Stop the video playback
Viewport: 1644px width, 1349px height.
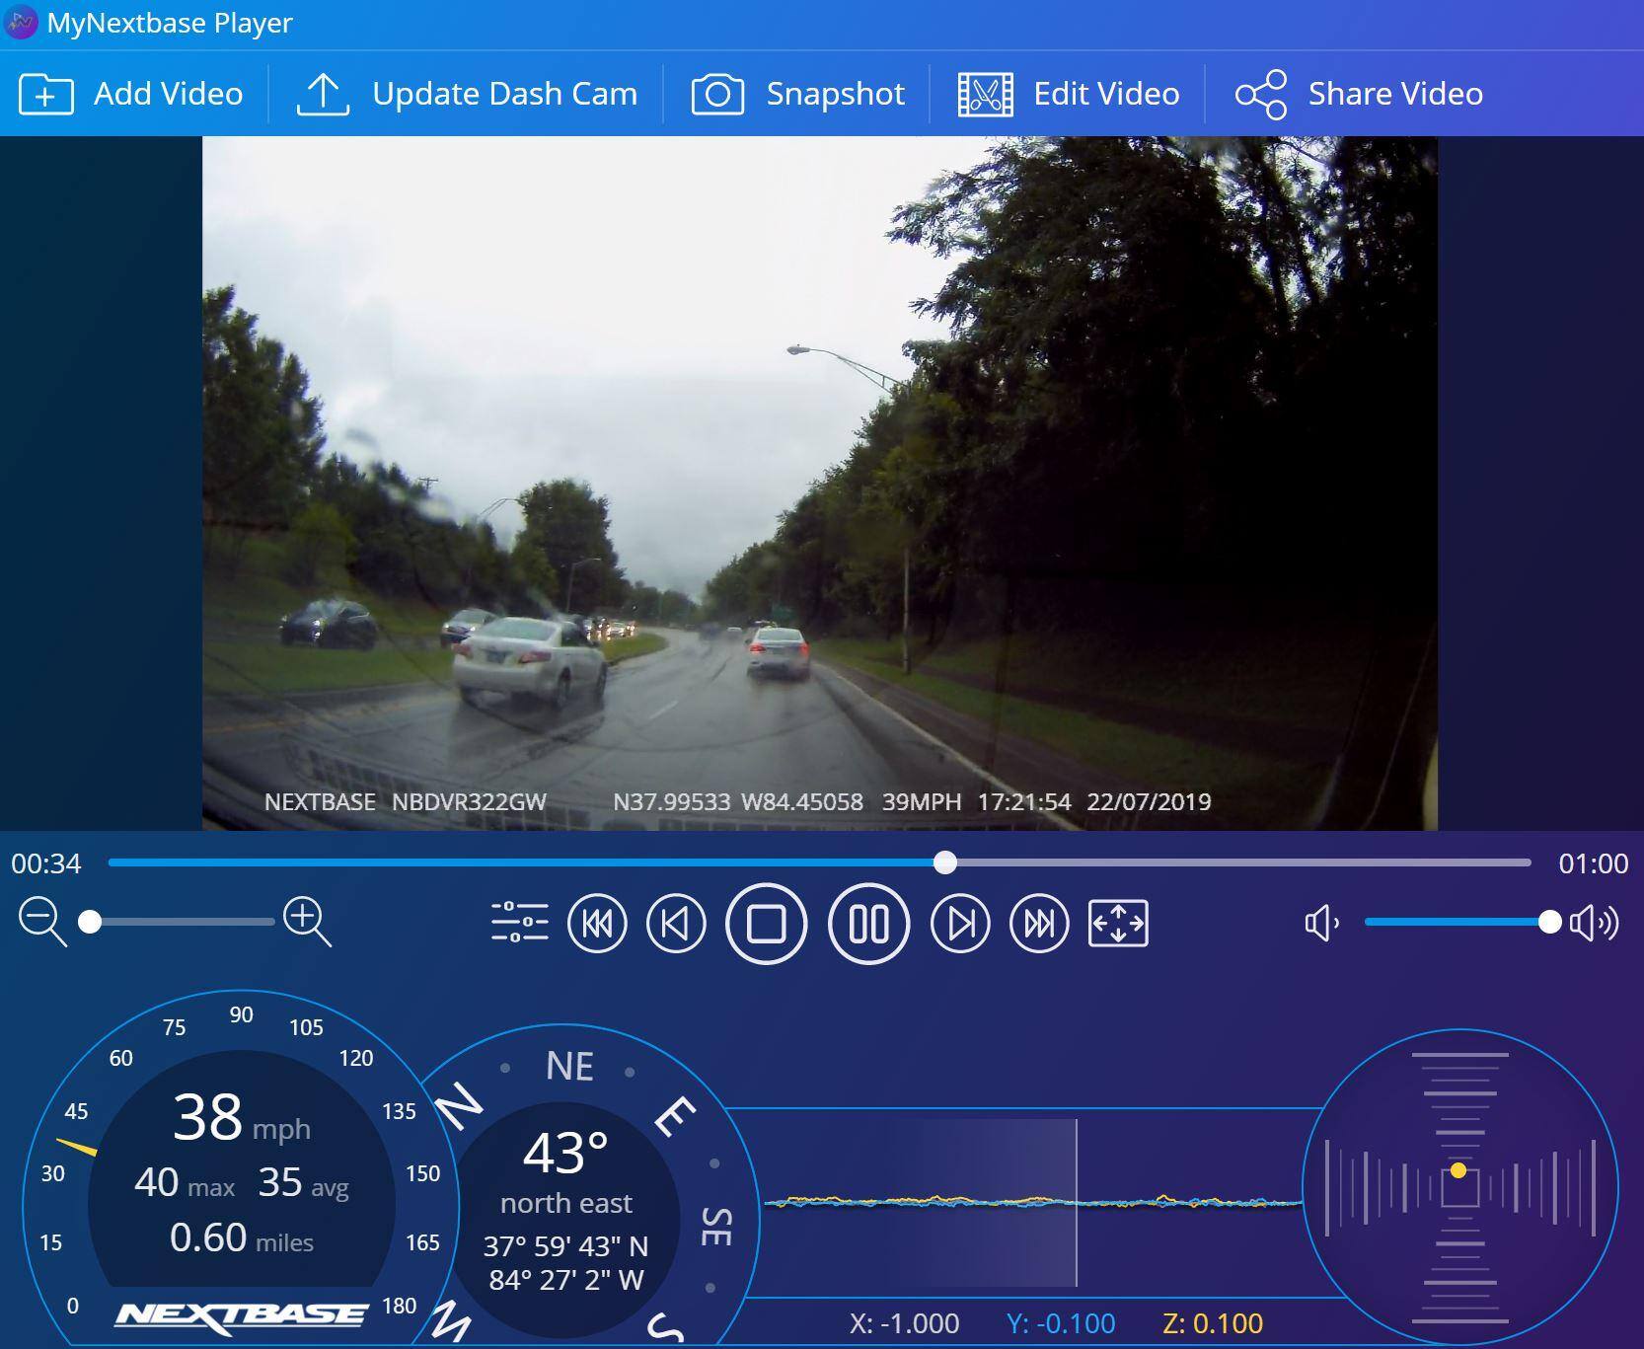(x=766, y=924)
